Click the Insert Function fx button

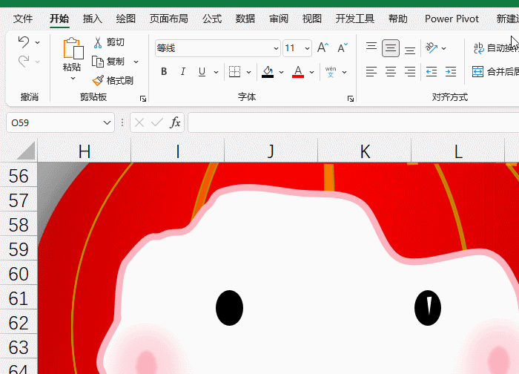point(175,122)
